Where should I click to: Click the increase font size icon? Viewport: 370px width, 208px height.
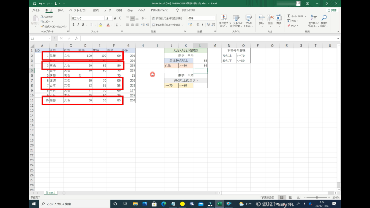[x=115, y=18]
